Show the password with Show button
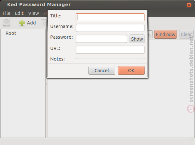195x145 pixels. pyautogui.click(x=137, y=39)
